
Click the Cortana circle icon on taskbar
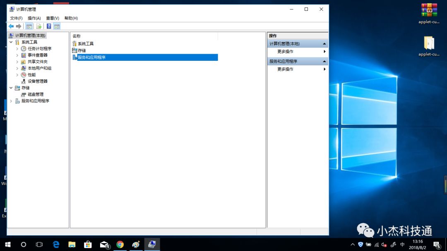click(x=23, y=244)
